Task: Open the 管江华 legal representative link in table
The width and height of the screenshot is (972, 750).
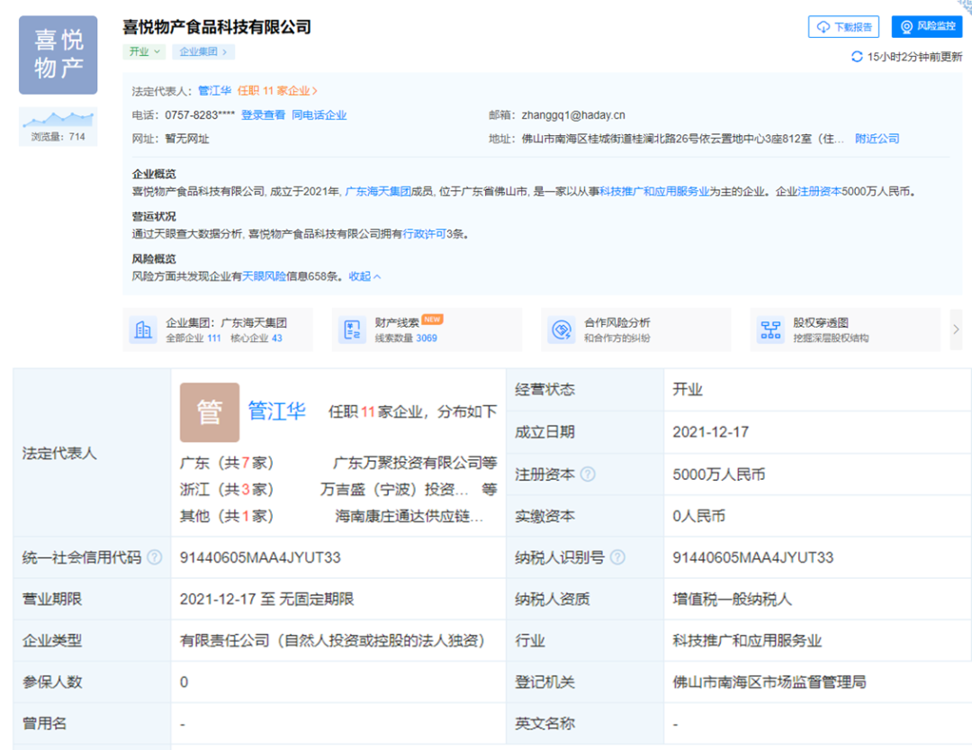Action: click(x=276, y=411)
